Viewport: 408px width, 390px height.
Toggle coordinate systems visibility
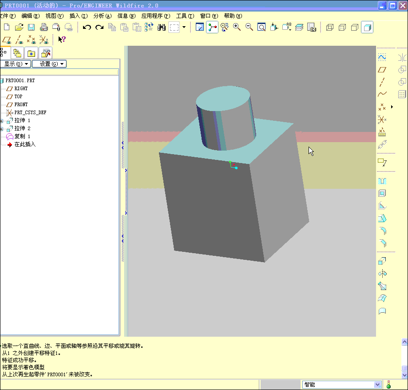pyautogui.click(x=44, y=40)
